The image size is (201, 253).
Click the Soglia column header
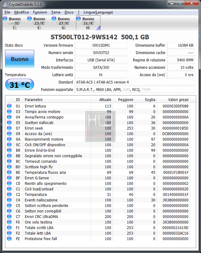pyautogui.click(x=146, y=100)
